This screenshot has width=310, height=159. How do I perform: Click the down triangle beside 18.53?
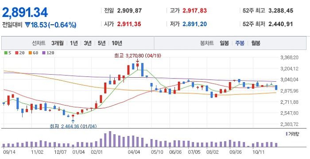pyautogui.click(x=27, y=25)
